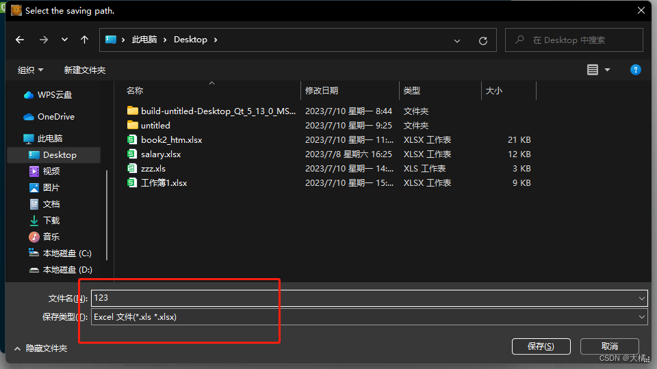Click the zzz.xls spreadsheet icon
This screenshot has width=657, height=369.
132,169
